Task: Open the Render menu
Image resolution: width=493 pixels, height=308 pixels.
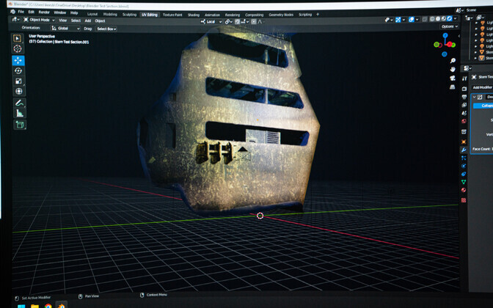Action: pyautogui.click(x=44, y=12)
